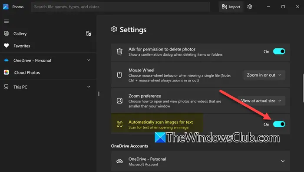Click the sidebar resize handle
This screenshot has width=304, height=172.
[99, 94]
